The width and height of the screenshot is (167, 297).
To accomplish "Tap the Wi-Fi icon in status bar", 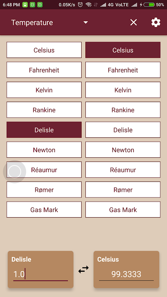I will coord(88,5).
